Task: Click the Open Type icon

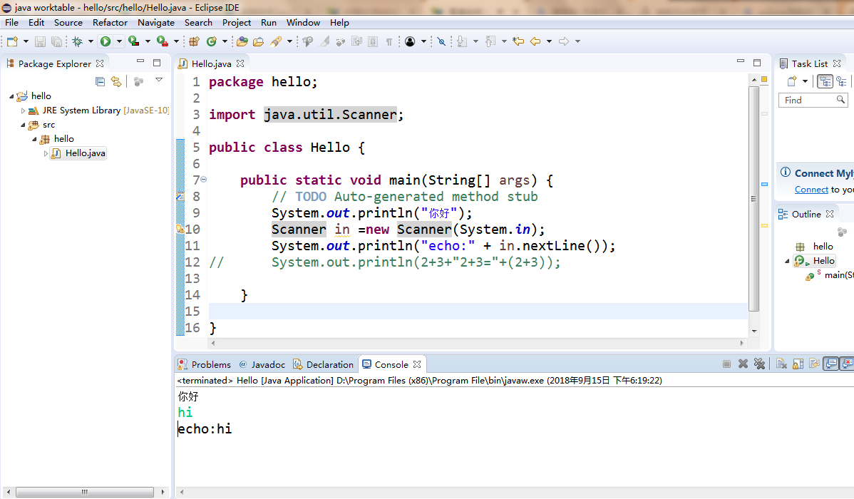Action: (x=242, y=41)
